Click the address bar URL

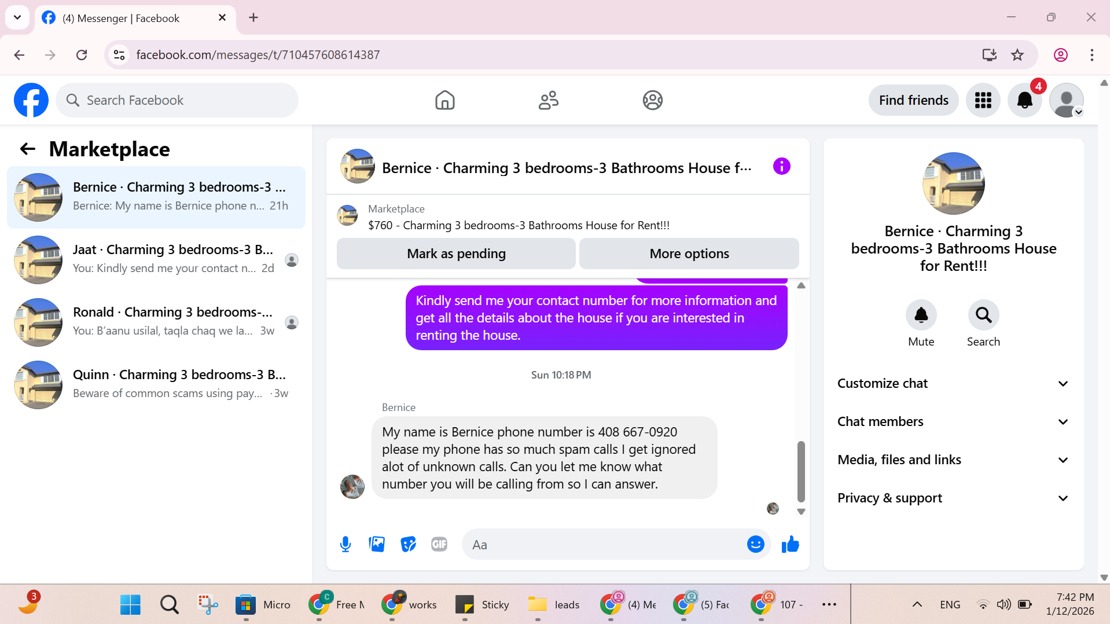click(x=258, y=55)
